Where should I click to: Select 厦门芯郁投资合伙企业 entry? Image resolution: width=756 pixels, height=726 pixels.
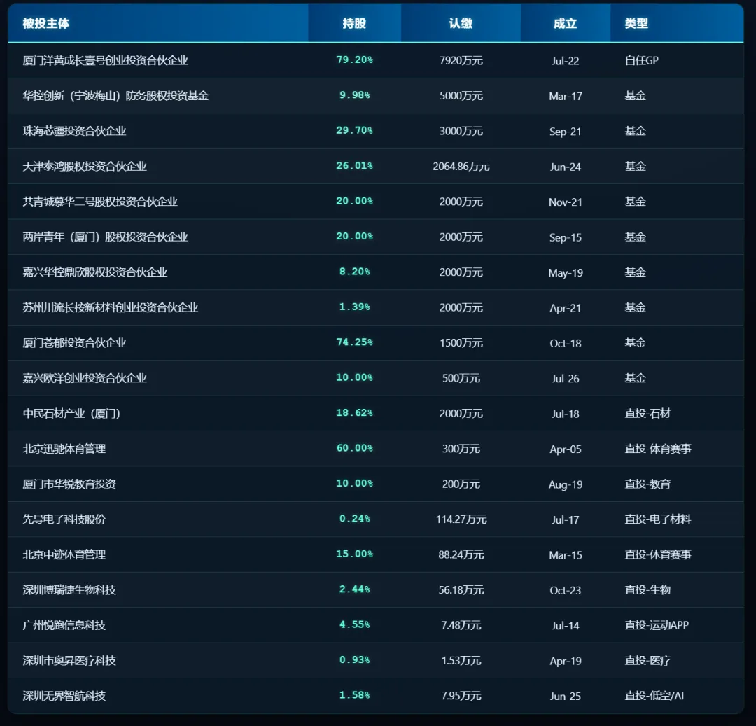point(74,343)
